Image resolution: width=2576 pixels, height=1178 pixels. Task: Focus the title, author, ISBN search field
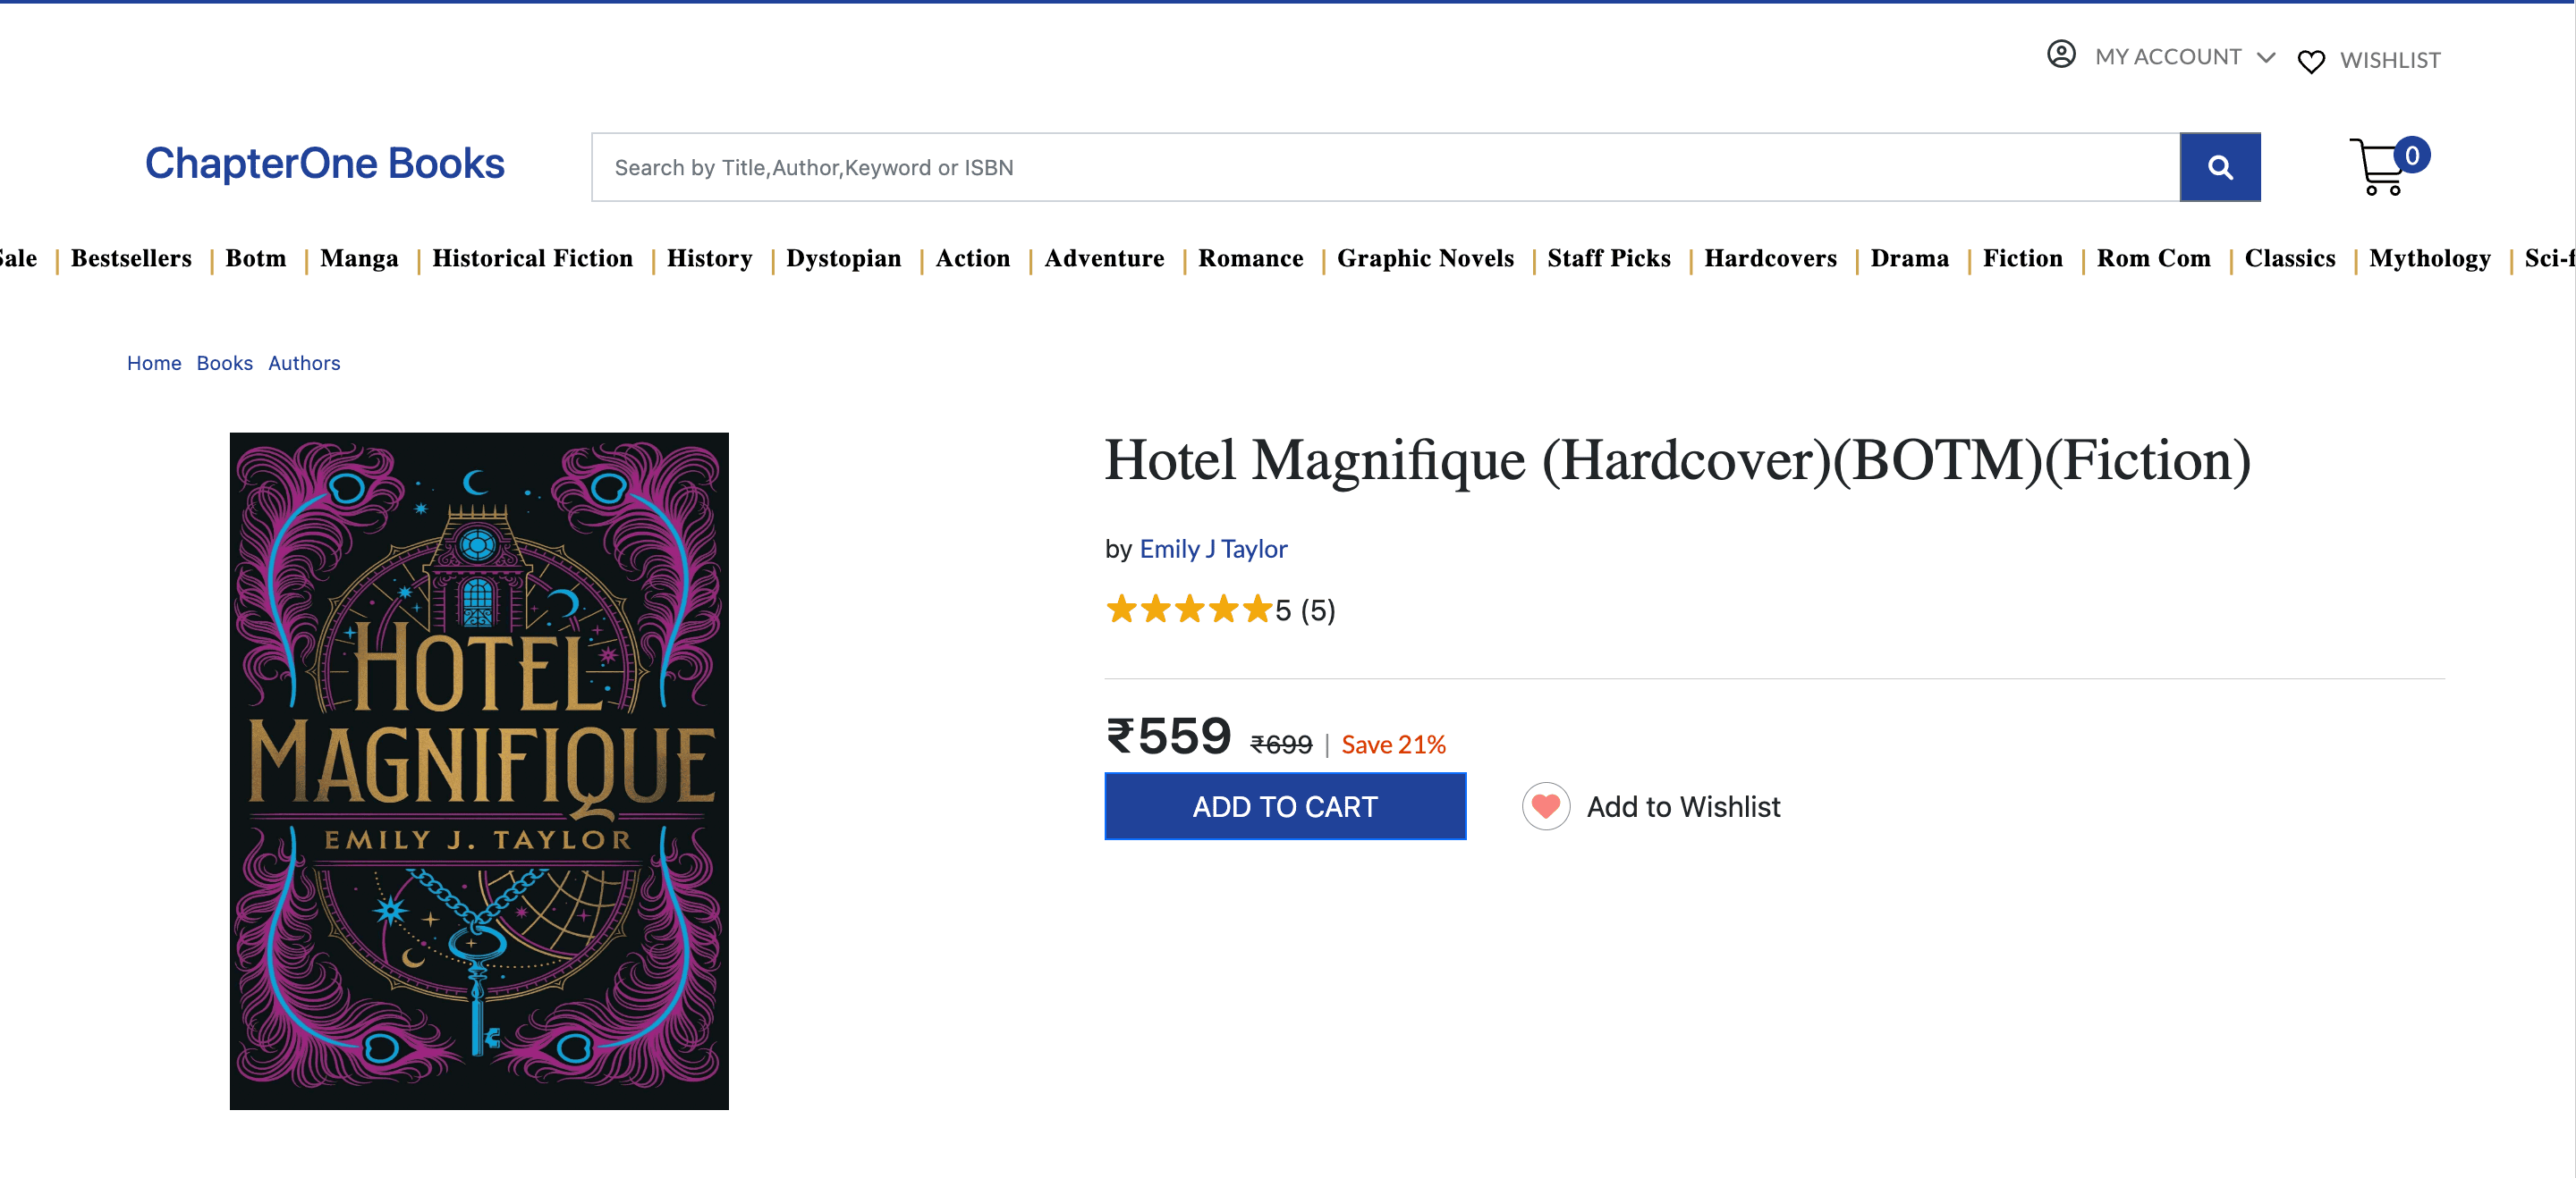click(1385, 167)
